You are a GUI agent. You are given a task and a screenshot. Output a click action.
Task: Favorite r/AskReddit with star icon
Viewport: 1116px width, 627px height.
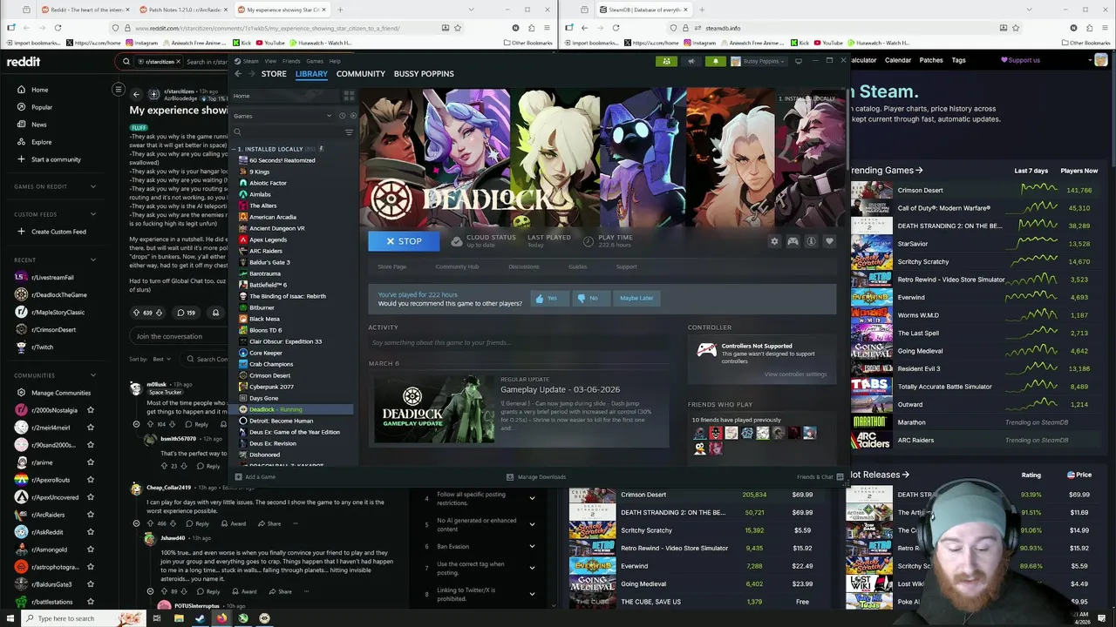click(x=91, y=532)
